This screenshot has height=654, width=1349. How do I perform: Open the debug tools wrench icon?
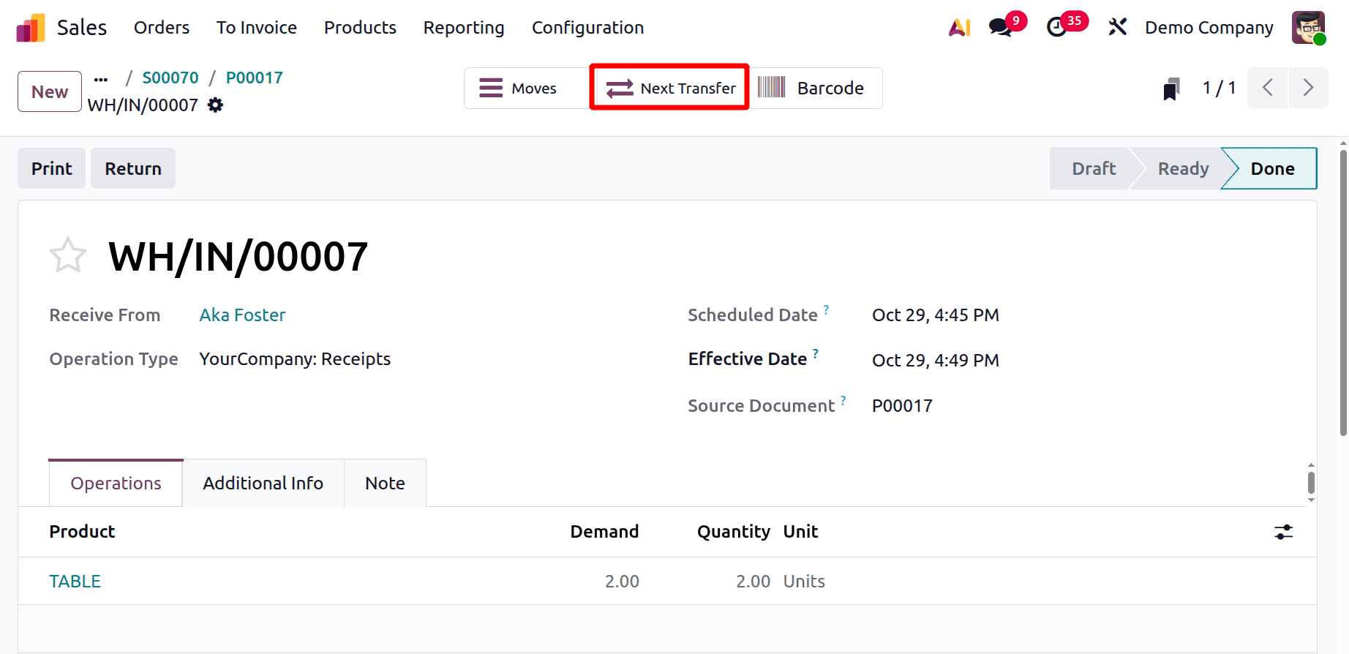tap(1117, 28)
